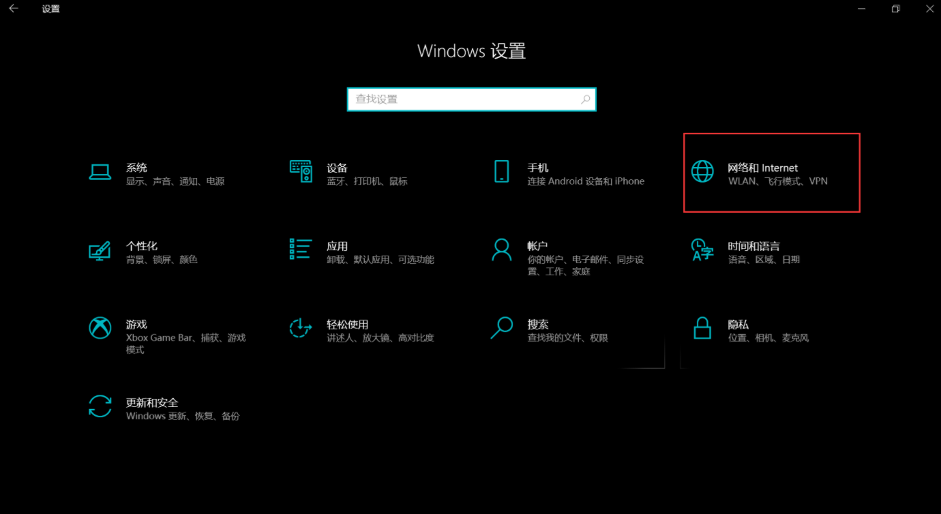The width and height of the screenshot is (941, 514).
Task: Open the 搜索 settings label
Action: (538, 324)
